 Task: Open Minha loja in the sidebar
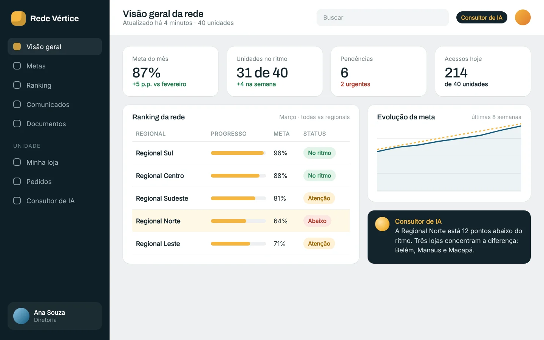(x=55, y=162)
